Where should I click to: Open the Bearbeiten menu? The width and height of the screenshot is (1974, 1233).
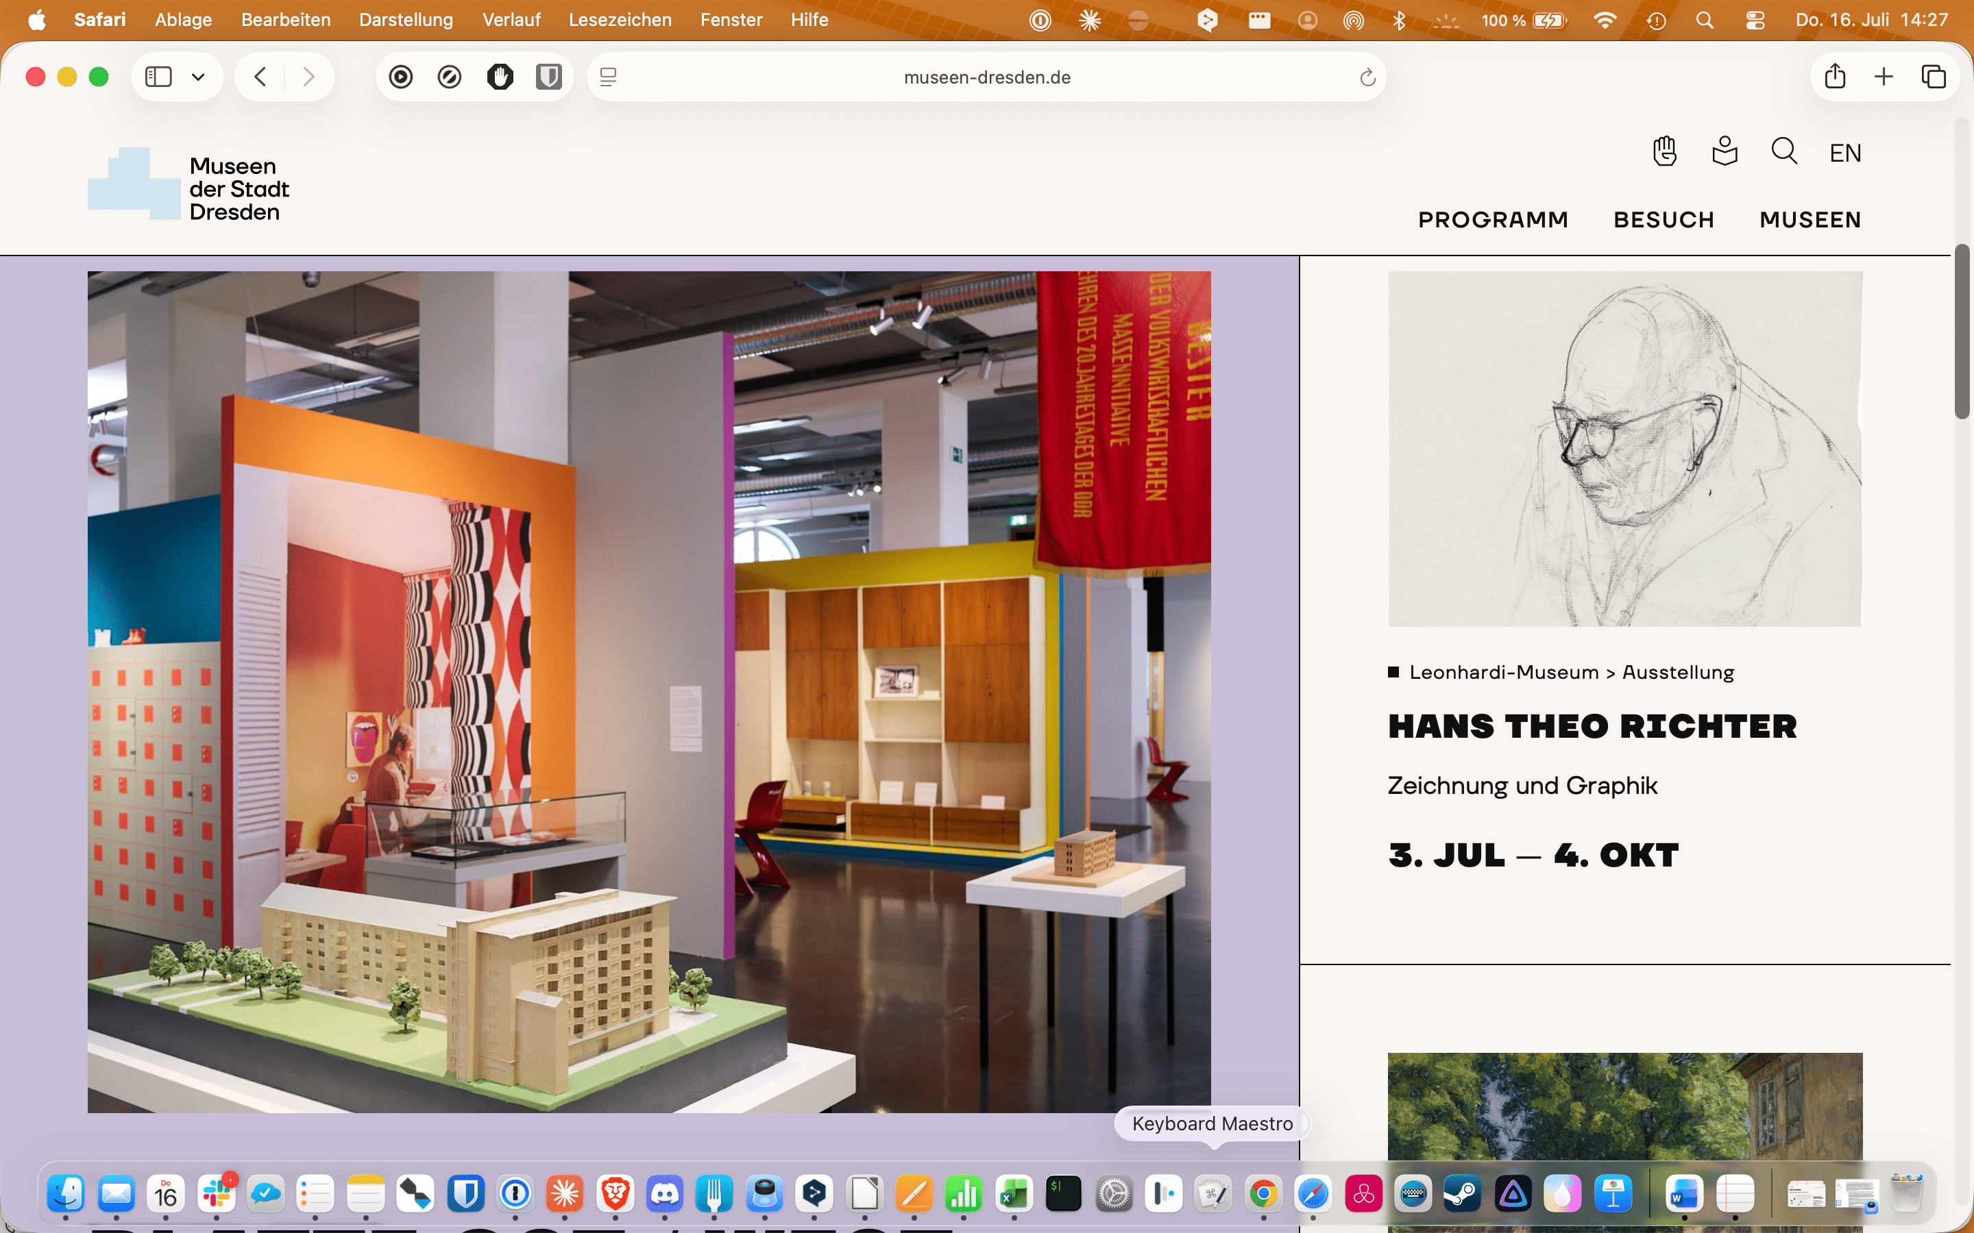click(286, 20)
